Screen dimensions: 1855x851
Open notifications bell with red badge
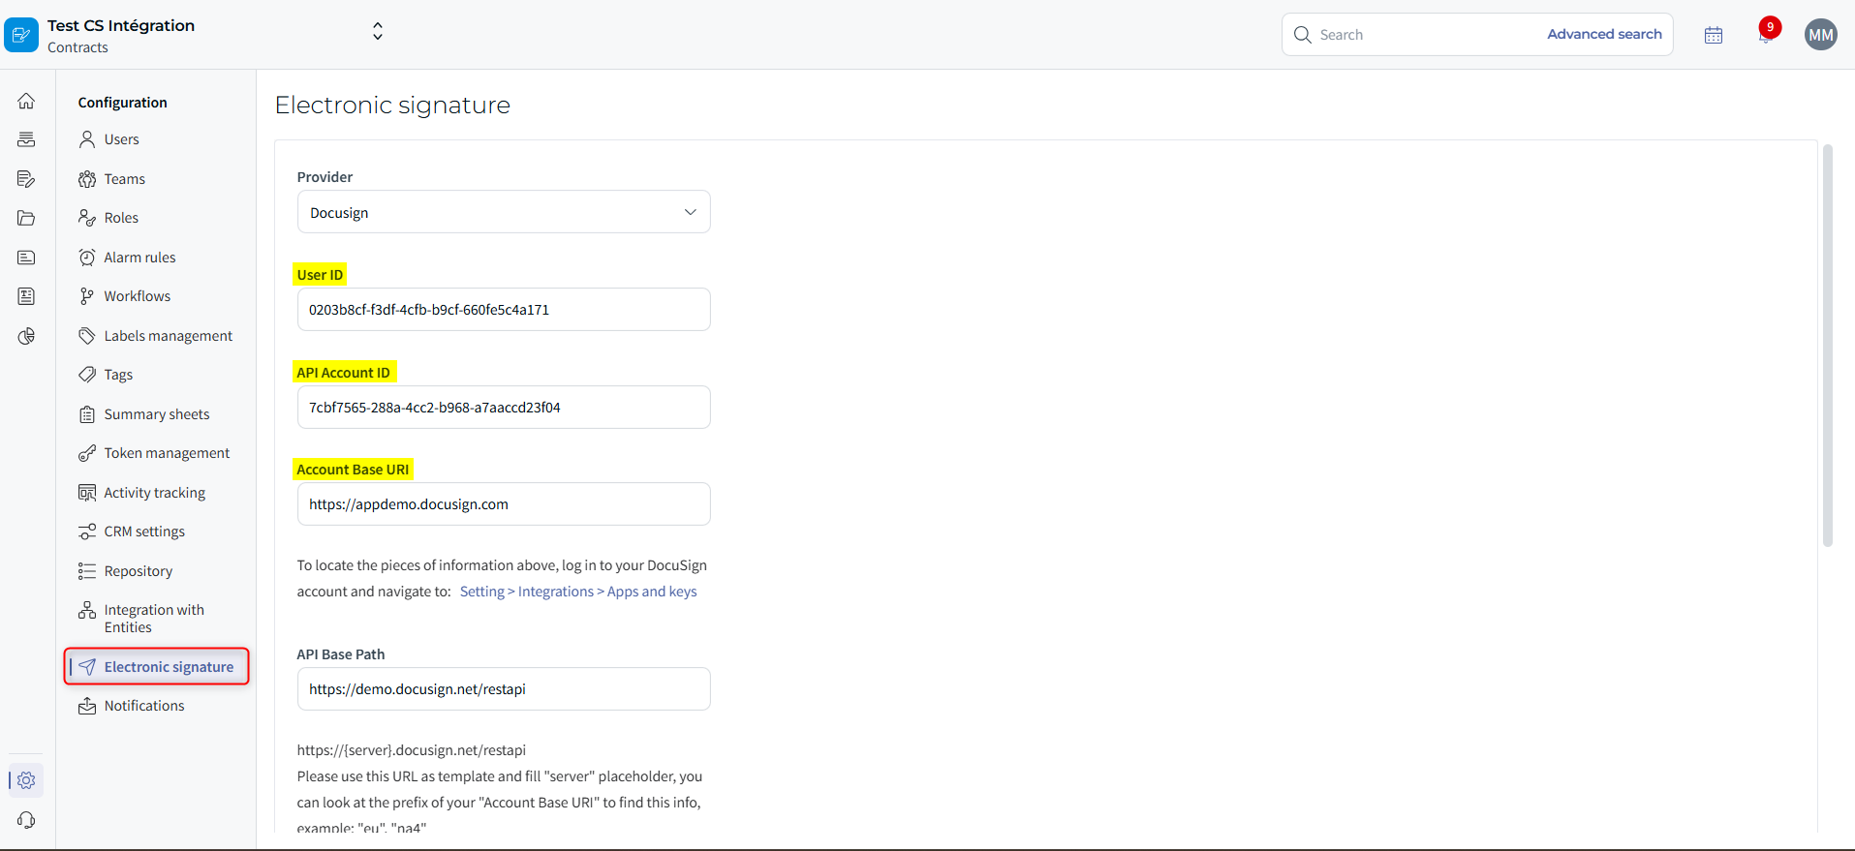click(1767, 35)
